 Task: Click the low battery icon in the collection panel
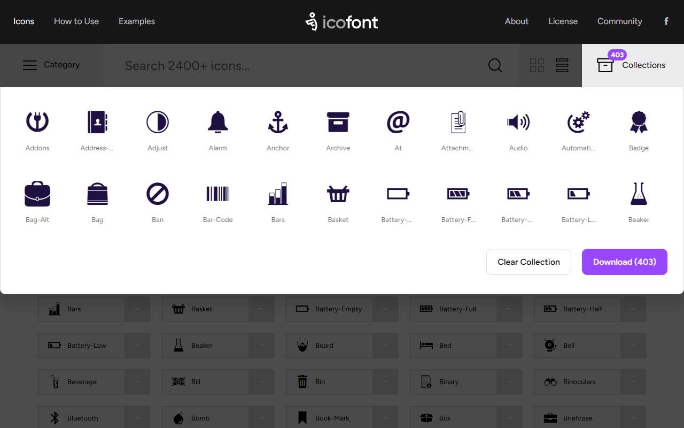[x=578, y=194]
